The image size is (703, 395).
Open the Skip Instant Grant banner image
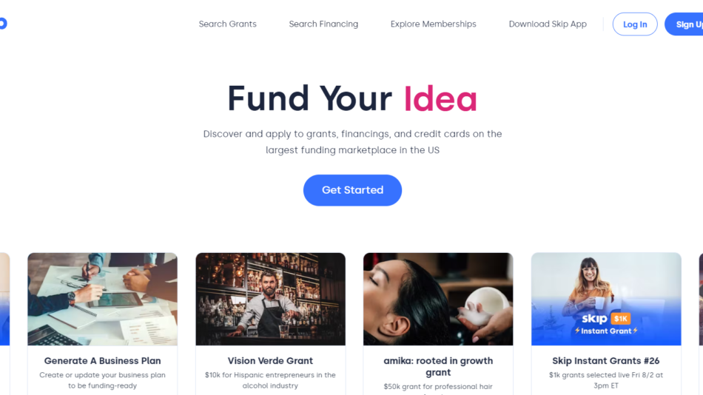606,299
